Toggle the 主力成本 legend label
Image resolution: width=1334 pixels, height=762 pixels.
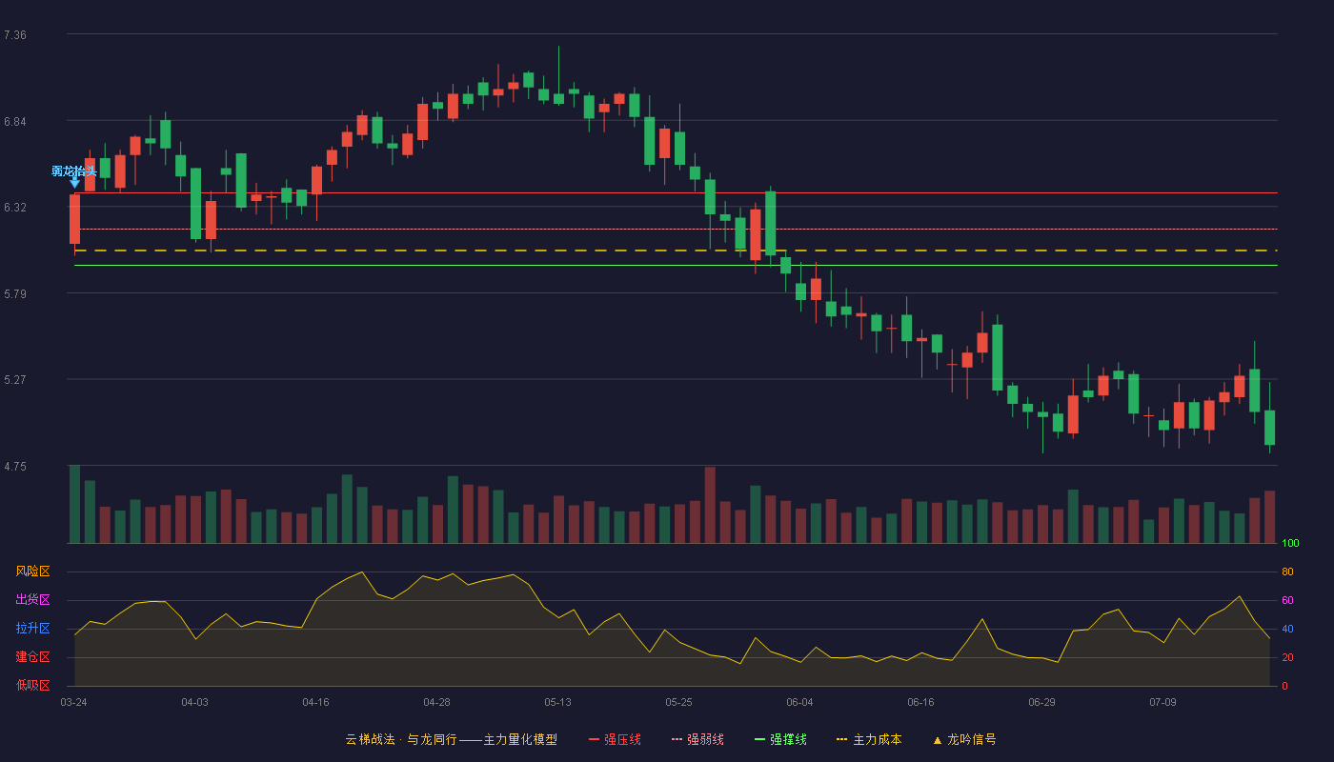coord(877,739)
